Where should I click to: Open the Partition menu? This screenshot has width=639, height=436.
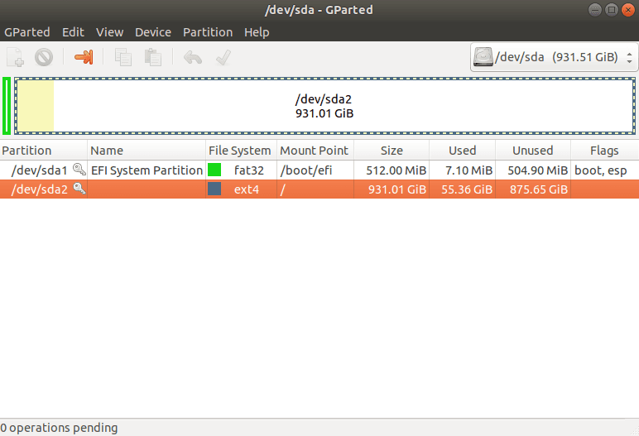click(208, 32)
